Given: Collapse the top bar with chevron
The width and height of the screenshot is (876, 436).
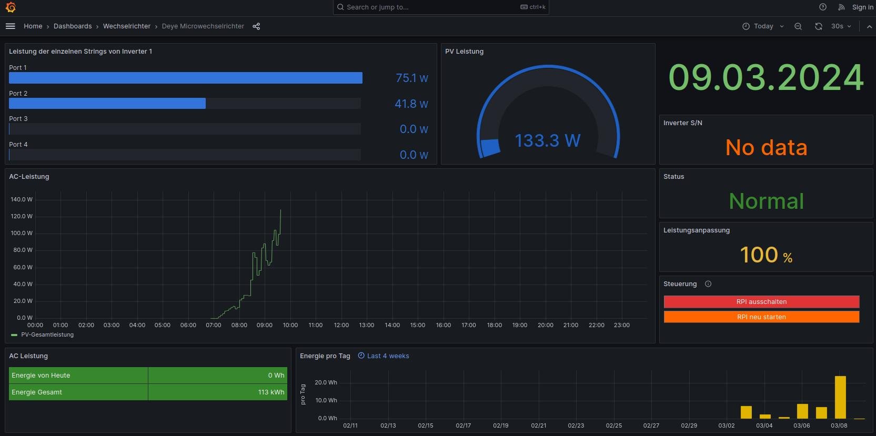Looking at the screenshot, I should pos(869,26).
